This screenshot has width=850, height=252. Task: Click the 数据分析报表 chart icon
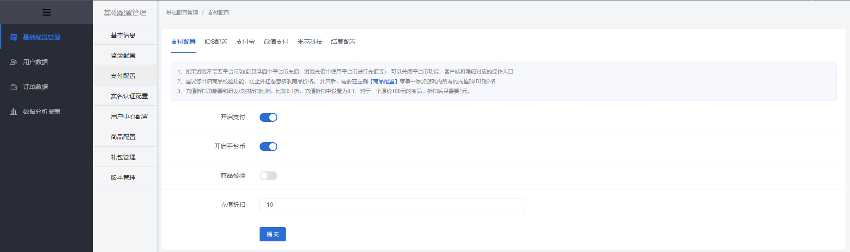pos(14,112)
